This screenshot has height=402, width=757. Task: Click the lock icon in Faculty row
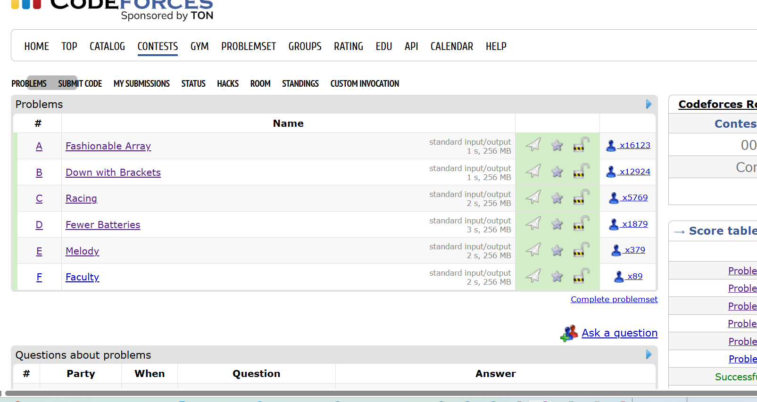click(581, 276)
